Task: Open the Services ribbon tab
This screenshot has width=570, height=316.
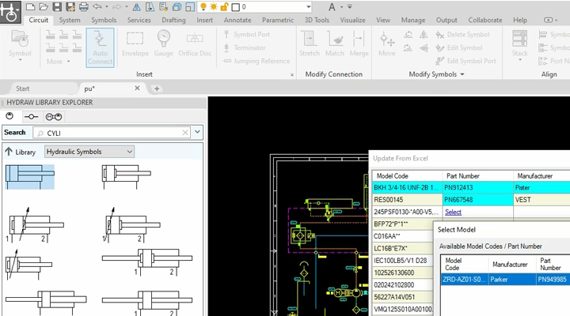Action: pyautogui.click(x=139, y=20)
